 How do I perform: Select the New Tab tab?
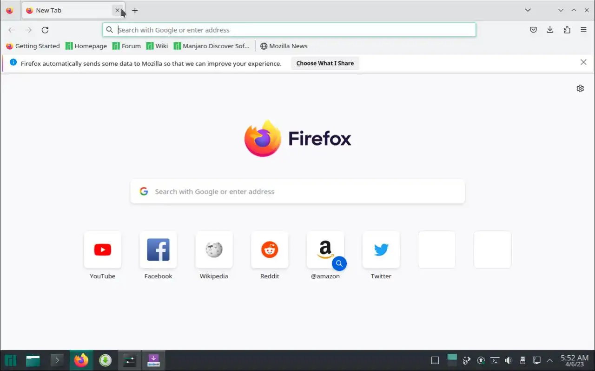[73, 10]
